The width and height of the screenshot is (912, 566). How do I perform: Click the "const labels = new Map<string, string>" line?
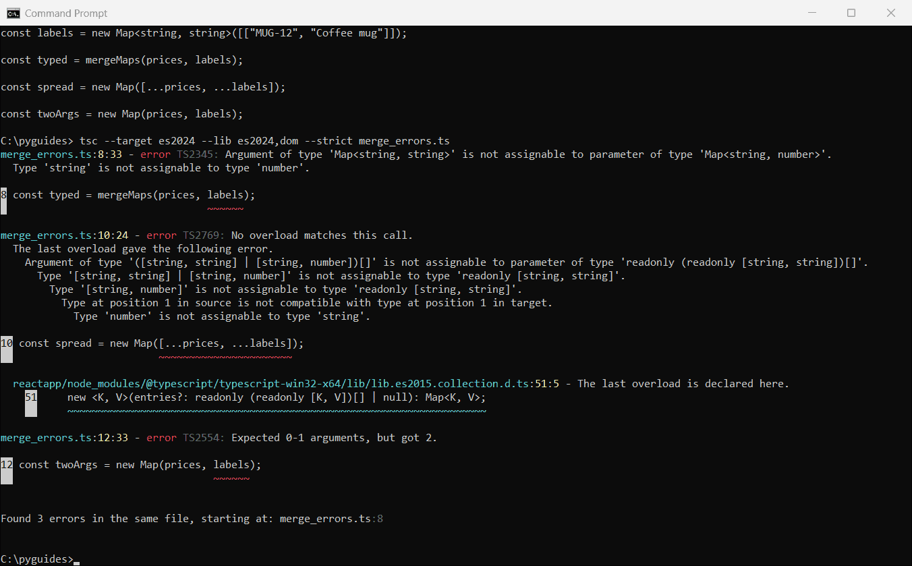point(204,33)
